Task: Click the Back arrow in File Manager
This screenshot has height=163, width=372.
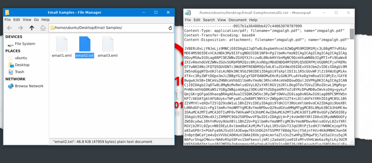Action: pyautogui.click(x=9, y=28)
